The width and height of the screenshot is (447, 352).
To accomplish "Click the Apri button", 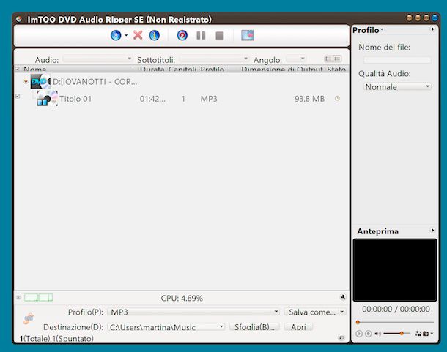I will [298, 327].
